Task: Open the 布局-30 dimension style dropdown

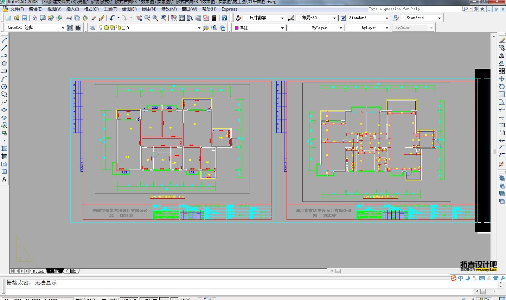Action: point(334,18)
